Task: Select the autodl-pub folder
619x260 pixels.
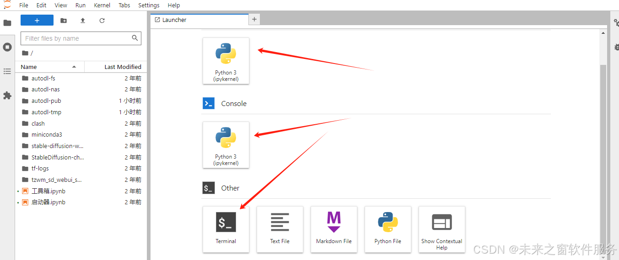Action: point(81,101)
